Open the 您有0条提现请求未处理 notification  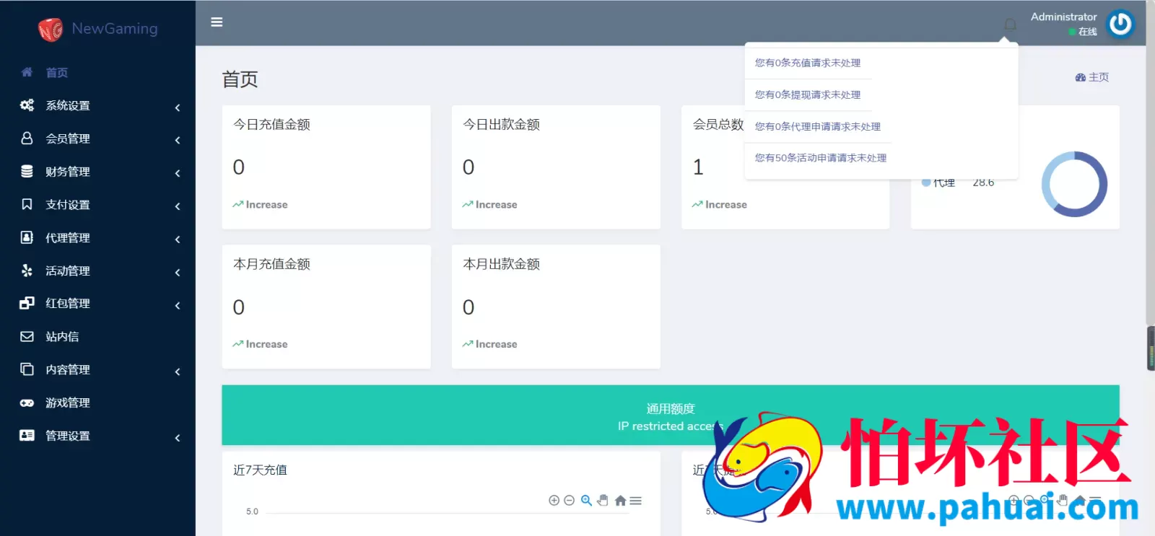[808, 95]
